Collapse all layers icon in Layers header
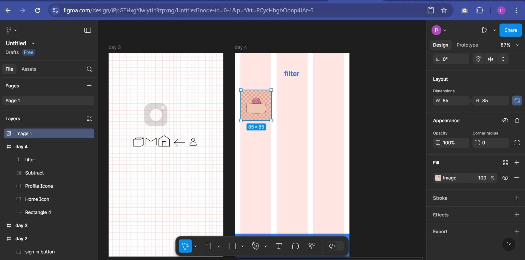 89,119
